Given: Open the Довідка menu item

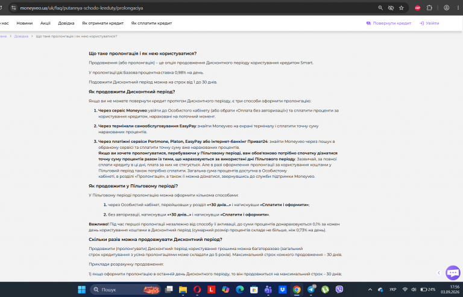Looking at the screenshot, I should [x=66, y=23].
